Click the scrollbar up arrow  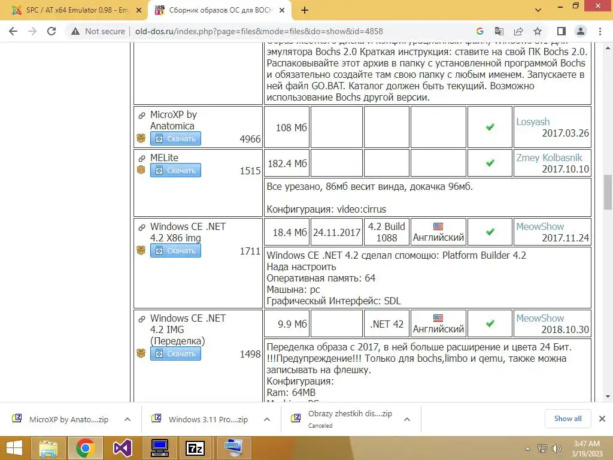coord(608,49)
